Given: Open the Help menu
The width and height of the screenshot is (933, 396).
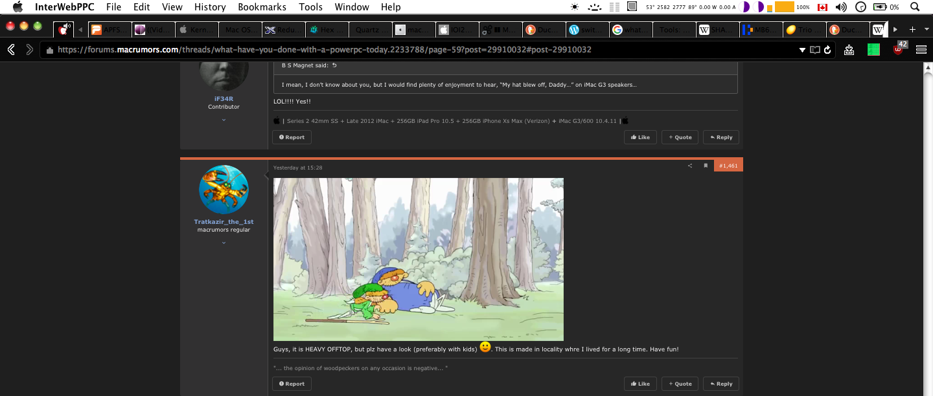Looking at the screenshot, I should point(391,7).
